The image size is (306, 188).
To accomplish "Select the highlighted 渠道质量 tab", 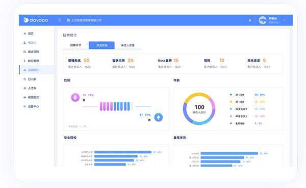I will (x=101, y=45).
